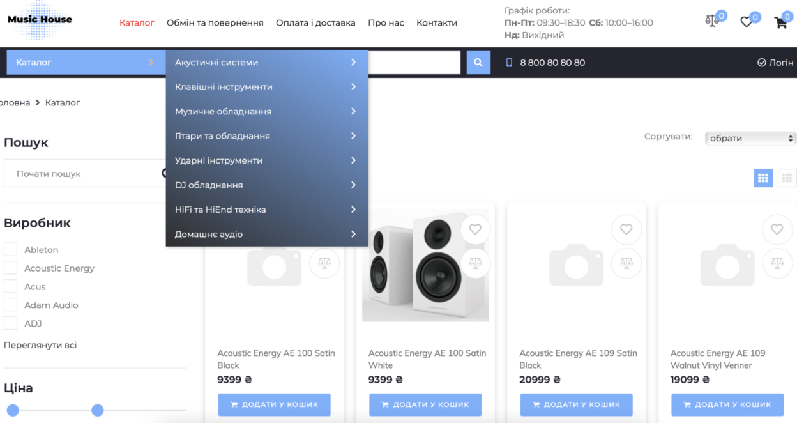797x423 pixels.
Task: Expand the Акустичні системи submenu
Action: click(266, 63)
